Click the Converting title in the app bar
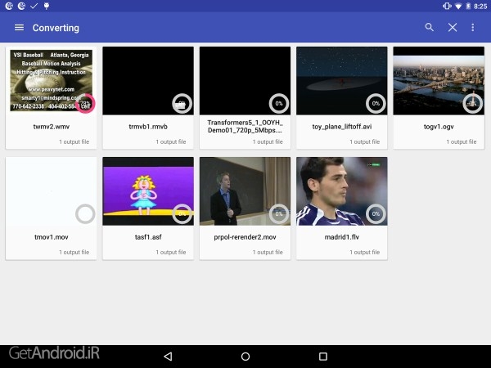Viewport: 491px width, 368px height. [56, 28]
